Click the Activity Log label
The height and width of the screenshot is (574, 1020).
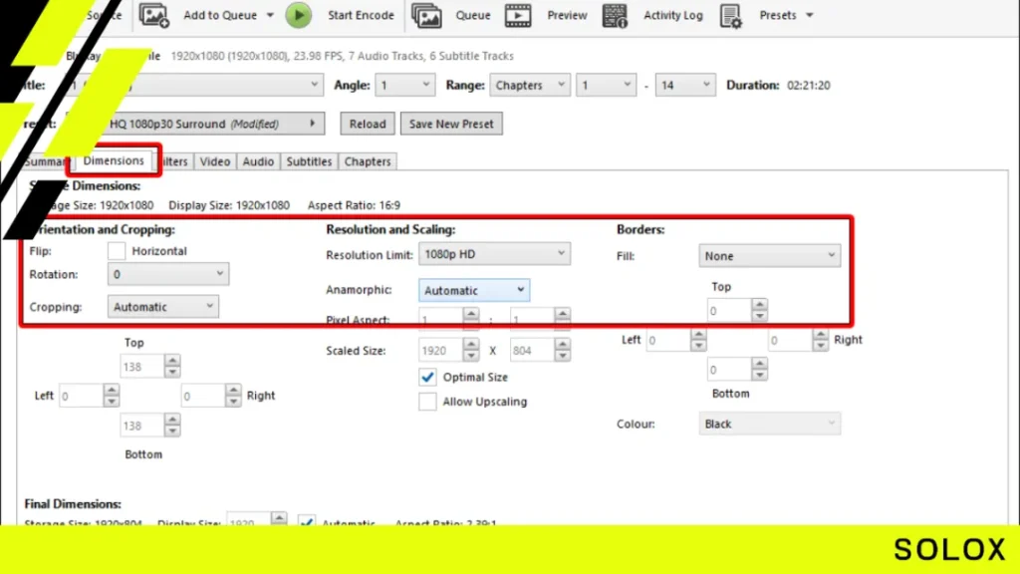coord(673,15)
